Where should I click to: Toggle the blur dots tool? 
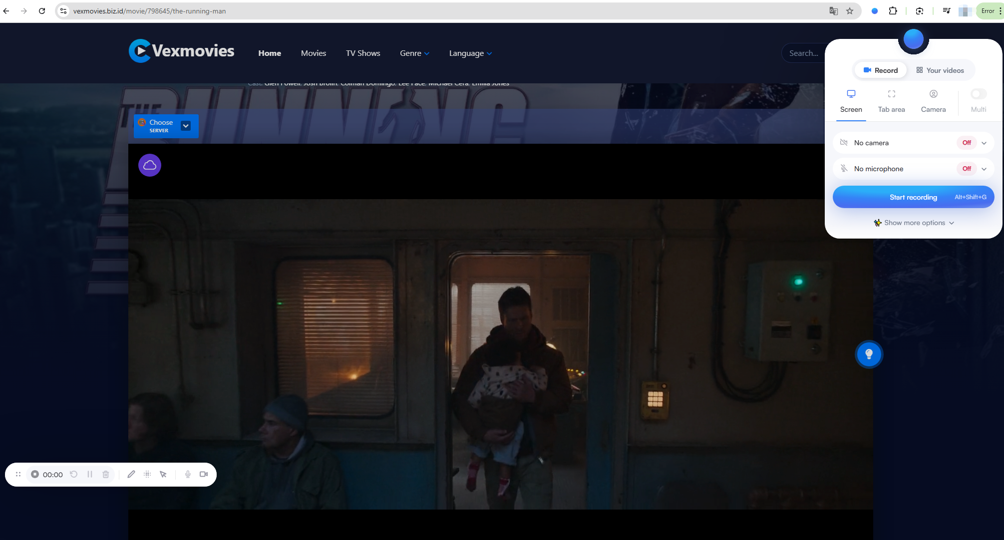[x=147, y=474]
